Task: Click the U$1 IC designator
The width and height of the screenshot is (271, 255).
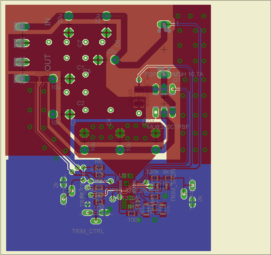Action: 124,175
